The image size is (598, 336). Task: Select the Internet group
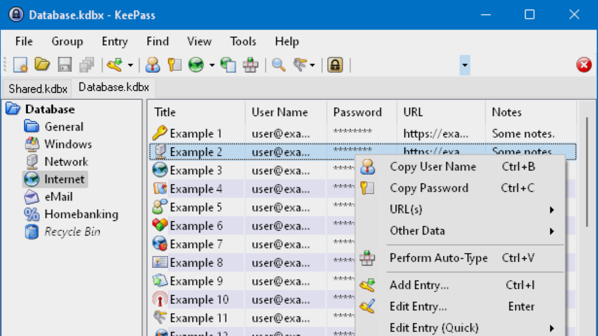64,179
